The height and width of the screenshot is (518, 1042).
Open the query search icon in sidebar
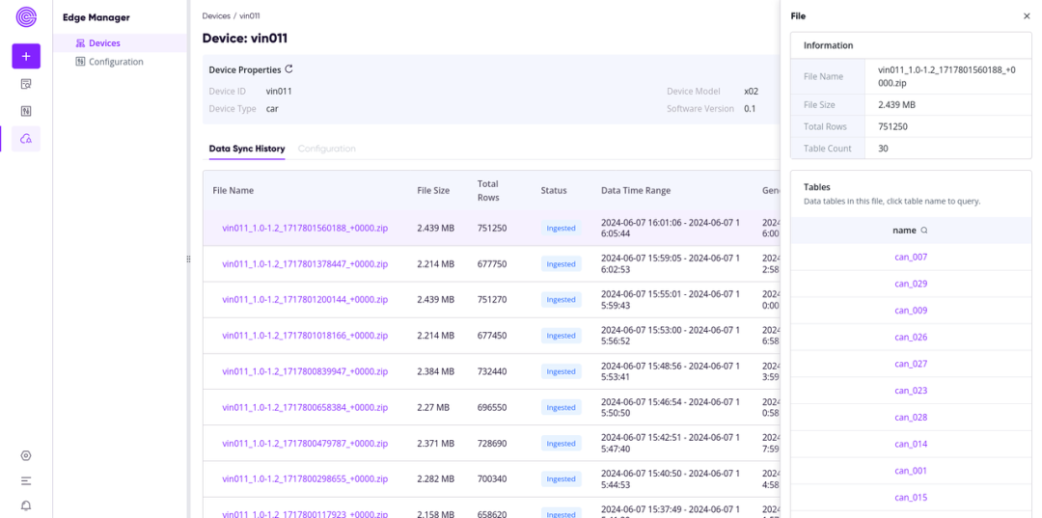(x=26, y=84)
